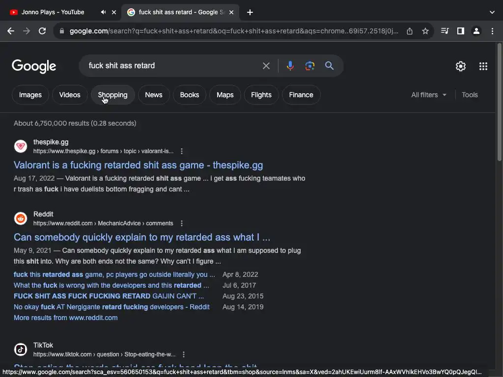
Task: Open the media controls icon
Action: 445,31
